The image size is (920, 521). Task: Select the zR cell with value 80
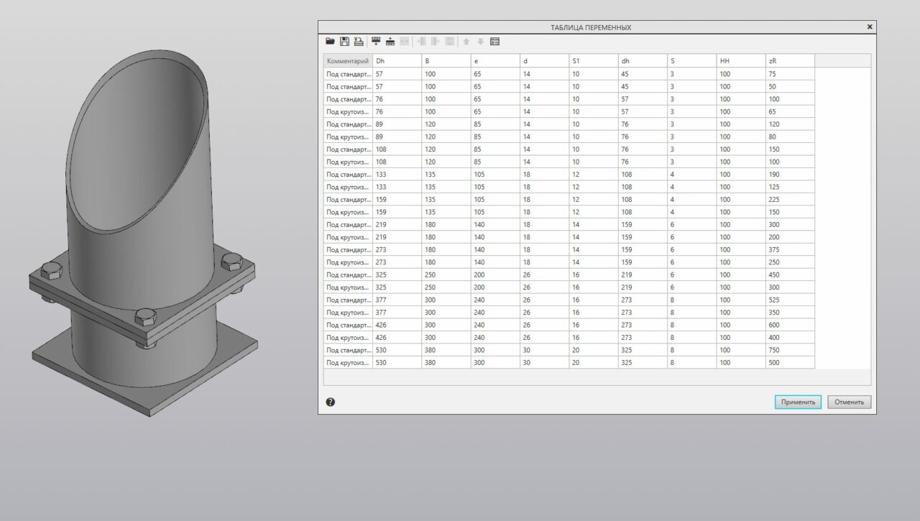[790, 137]
